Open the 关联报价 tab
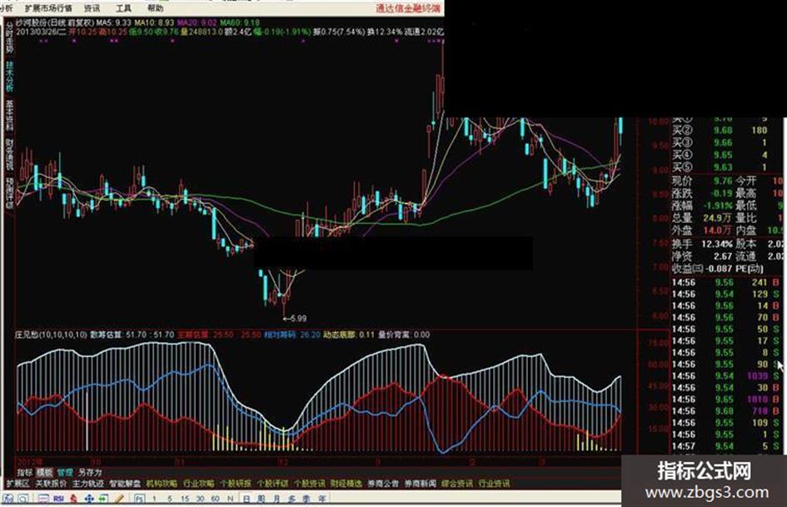Viewport: 787px width, 507px height. [x=51, y=484]
